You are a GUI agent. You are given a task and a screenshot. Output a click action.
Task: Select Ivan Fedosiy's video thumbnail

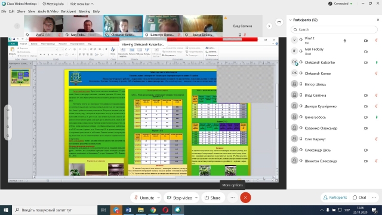[x=84, y=26]
